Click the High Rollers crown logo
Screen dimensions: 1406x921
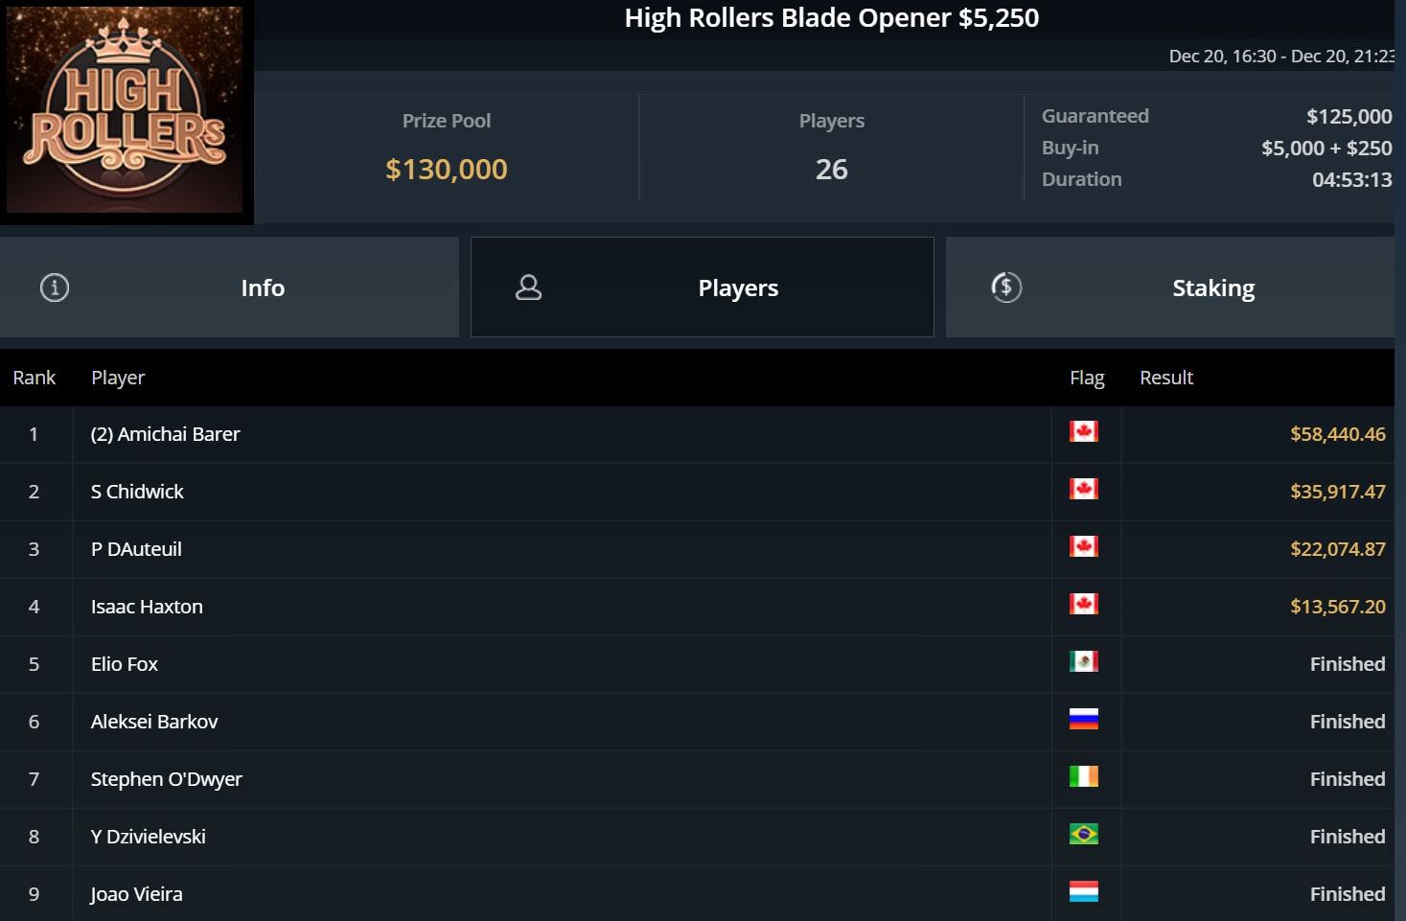126,110
